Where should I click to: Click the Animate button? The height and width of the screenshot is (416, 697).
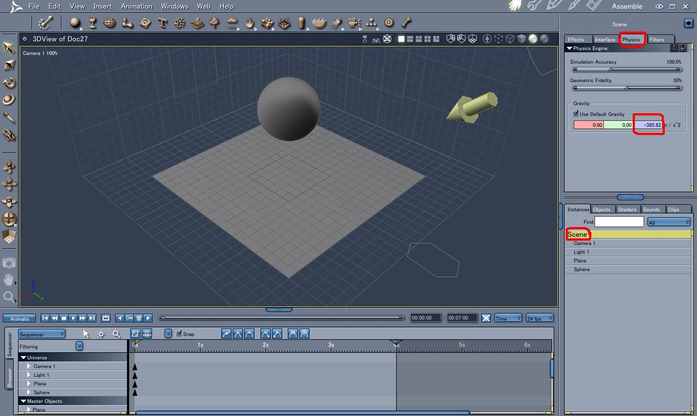tap(20, 319)
